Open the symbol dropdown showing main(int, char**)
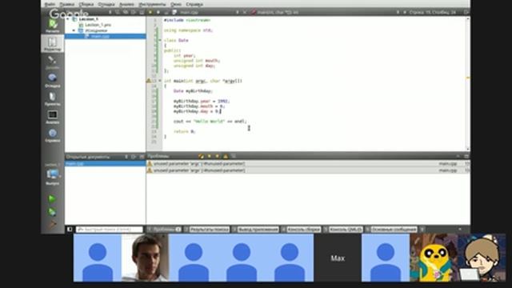512x288 pixels. pos(324,12)
